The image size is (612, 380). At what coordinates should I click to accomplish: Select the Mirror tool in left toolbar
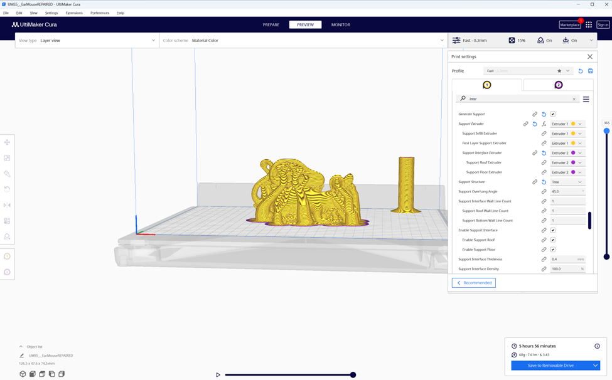click(x=8, y=205)
